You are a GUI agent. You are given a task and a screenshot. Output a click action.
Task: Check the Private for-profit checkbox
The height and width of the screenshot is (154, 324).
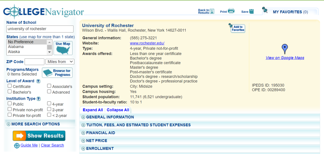[x=10, y=115]
